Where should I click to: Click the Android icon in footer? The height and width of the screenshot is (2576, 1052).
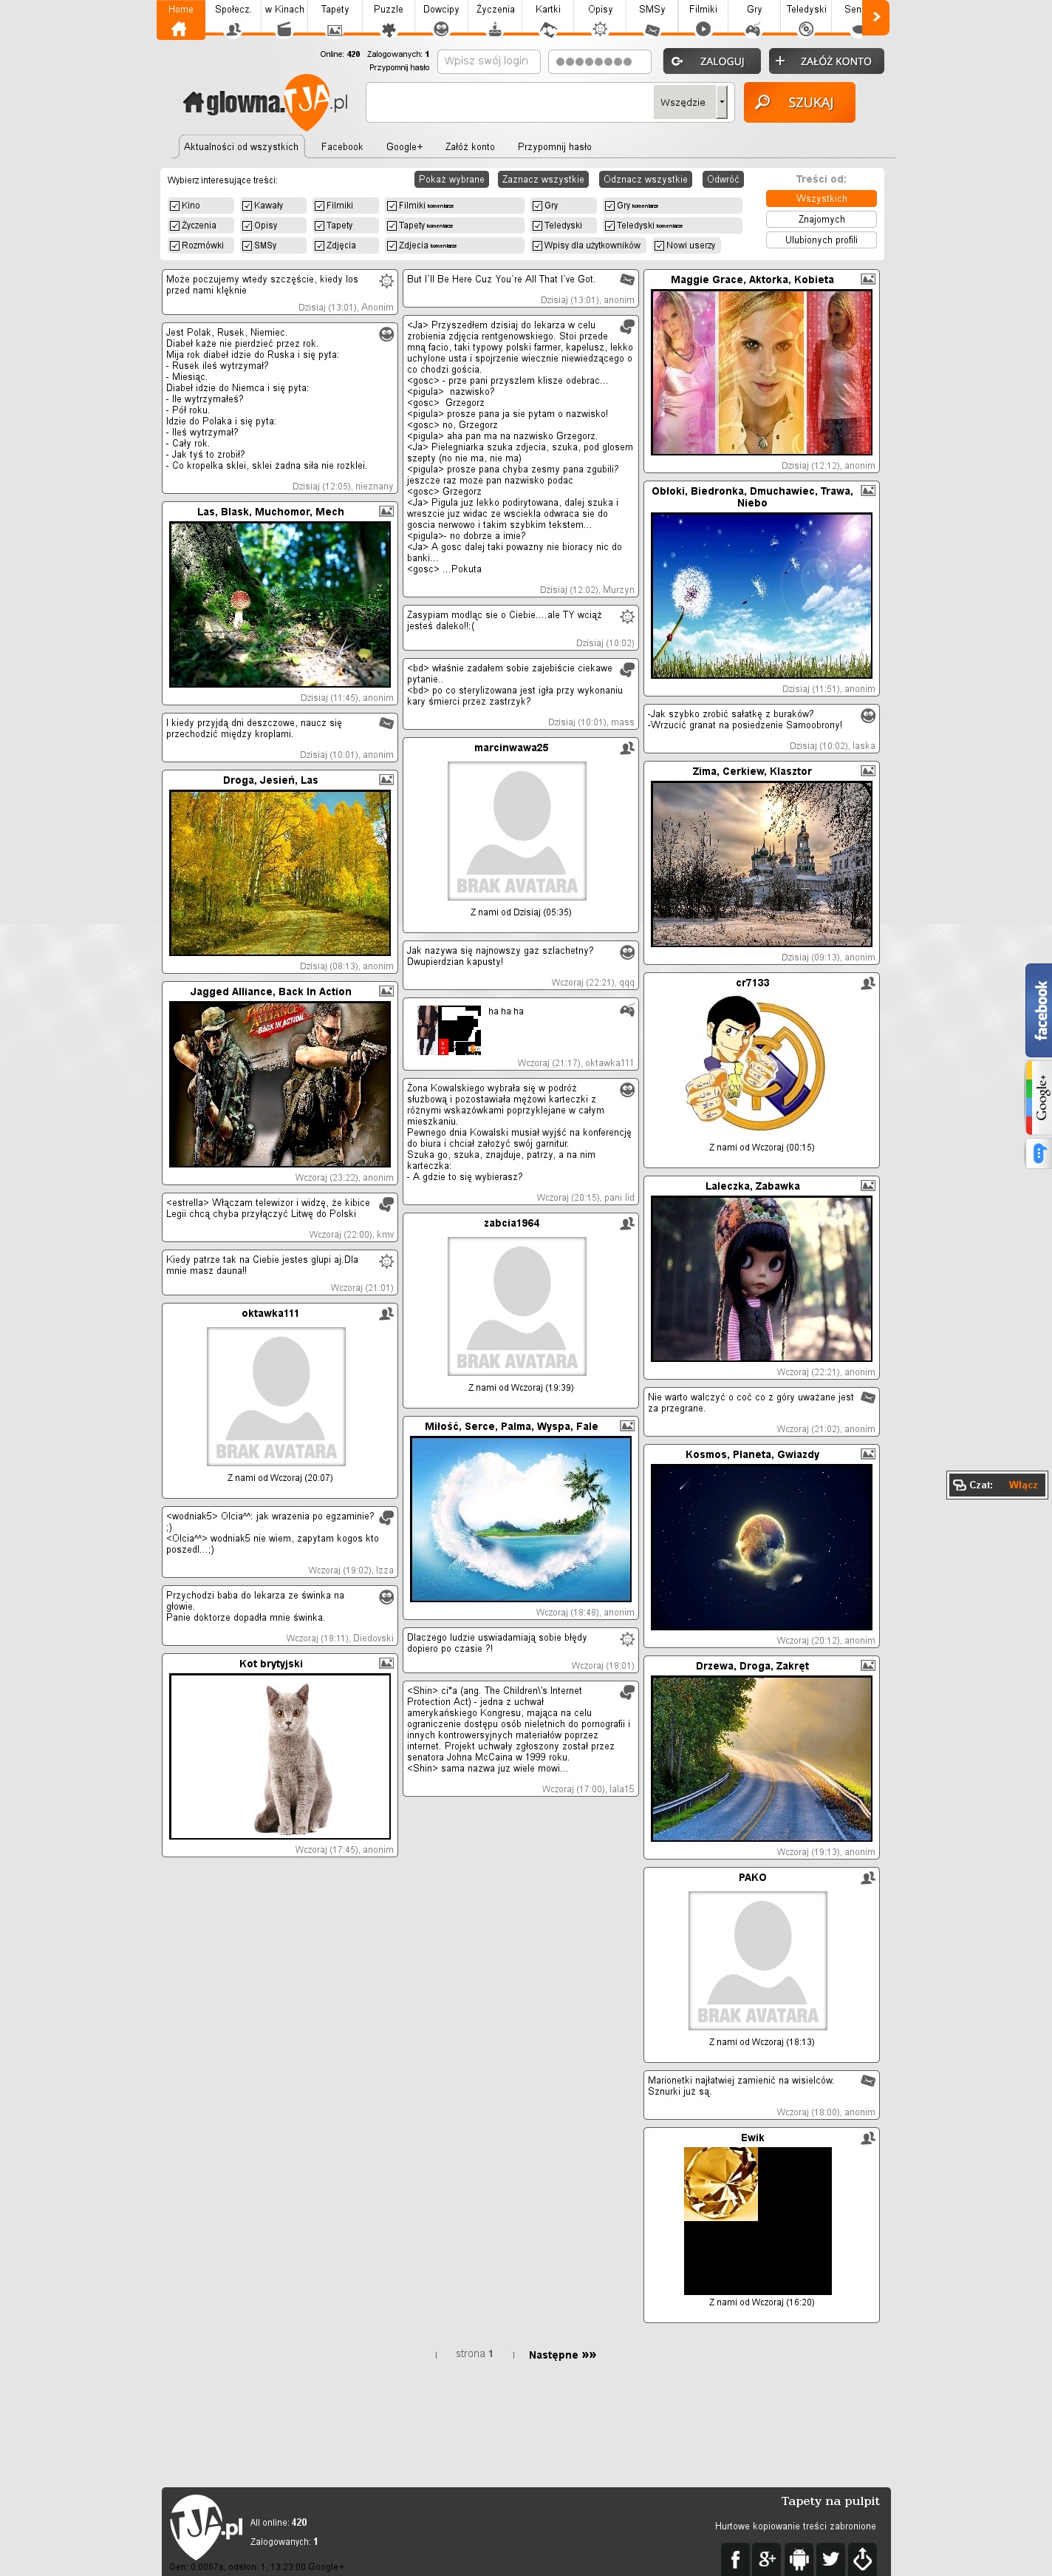point(799,2558)
